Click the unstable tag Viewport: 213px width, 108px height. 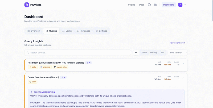(x=45, y=67)
